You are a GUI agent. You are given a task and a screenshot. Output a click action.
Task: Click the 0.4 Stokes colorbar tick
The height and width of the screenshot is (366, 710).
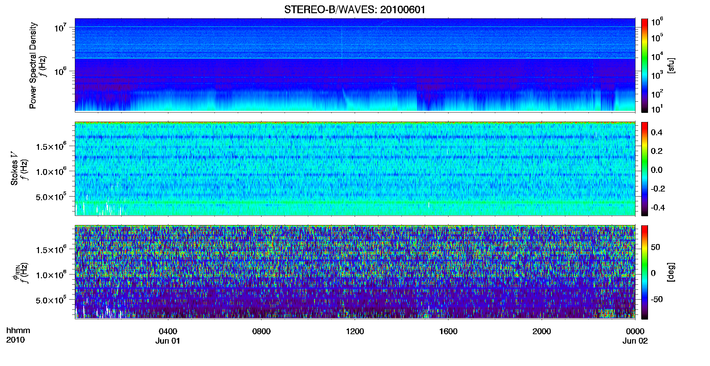tap(656, 133)
